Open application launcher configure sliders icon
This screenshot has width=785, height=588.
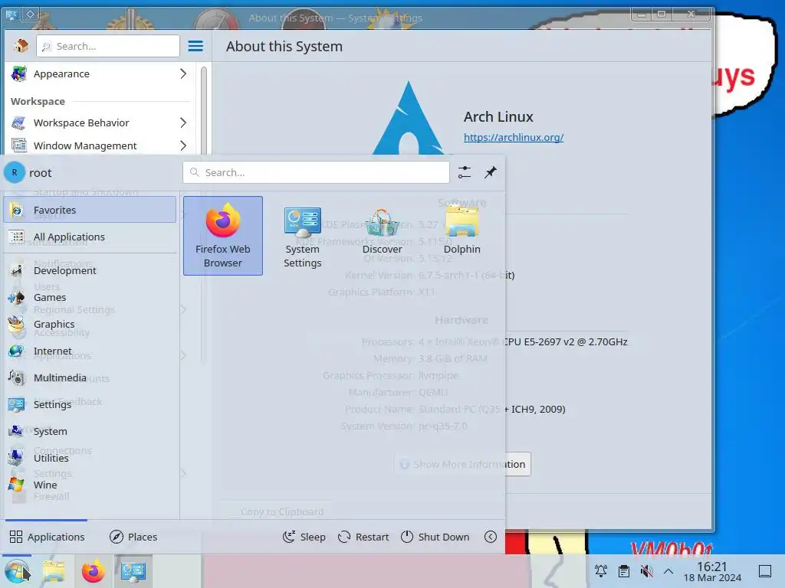click(x=464, y=172)
